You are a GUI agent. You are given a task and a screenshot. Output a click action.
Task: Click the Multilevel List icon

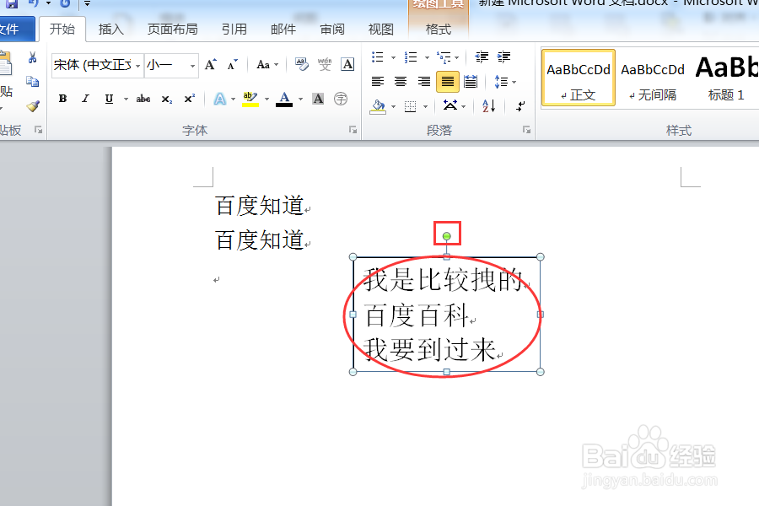click(x=444, y=57)
